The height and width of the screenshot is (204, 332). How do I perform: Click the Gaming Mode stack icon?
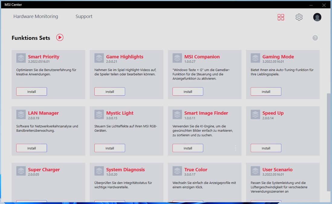click(256, 58)
